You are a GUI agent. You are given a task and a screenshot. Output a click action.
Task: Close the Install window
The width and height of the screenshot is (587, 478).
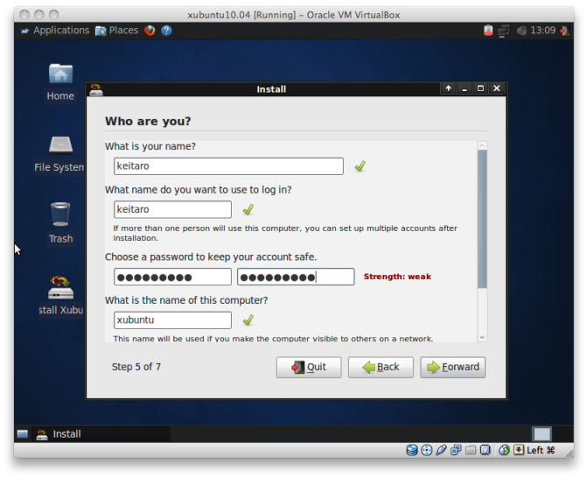click(x=497, y=88)
